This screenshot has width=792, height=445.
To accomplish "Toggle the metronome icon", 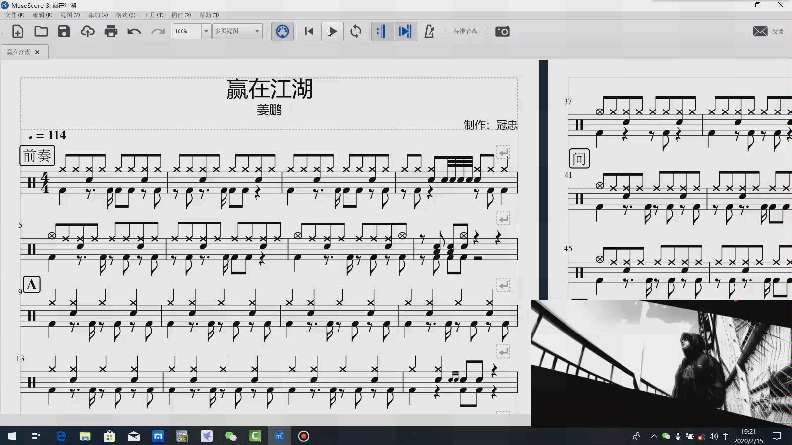I will pos(429,31).
